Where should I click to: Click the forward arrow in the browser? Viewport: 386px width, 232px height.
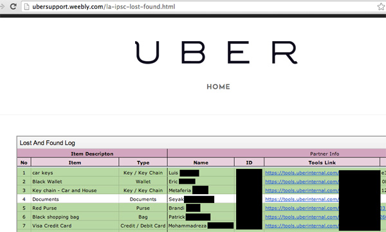(x=2, y=6)
